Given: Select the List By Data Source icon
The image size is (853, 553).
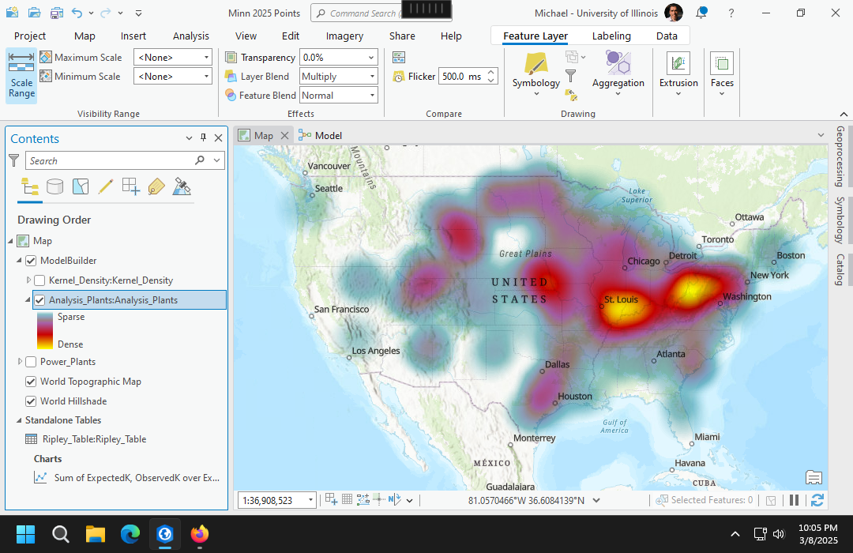Looking at the screenshot, I should click(x=54, y=187).
